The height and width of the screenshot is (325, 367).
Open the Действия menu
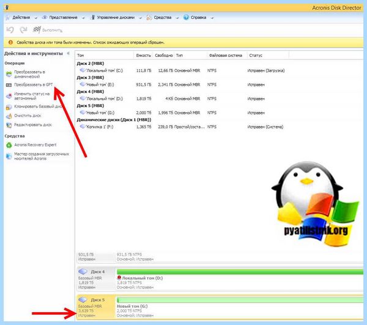pyautogui.click(x=21, y=18)
